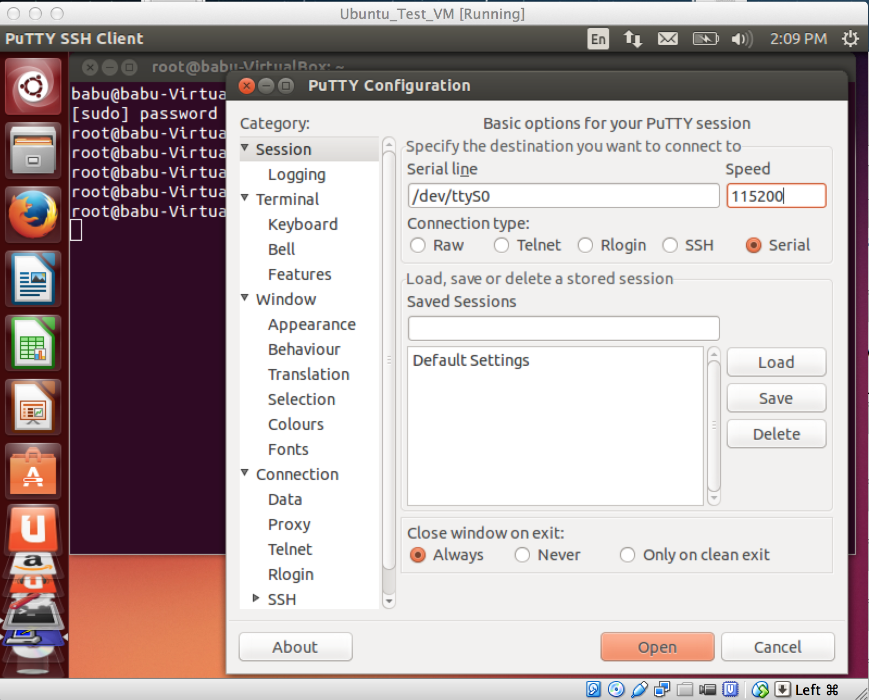Open the Amazon launcher icon

[33, 564]
